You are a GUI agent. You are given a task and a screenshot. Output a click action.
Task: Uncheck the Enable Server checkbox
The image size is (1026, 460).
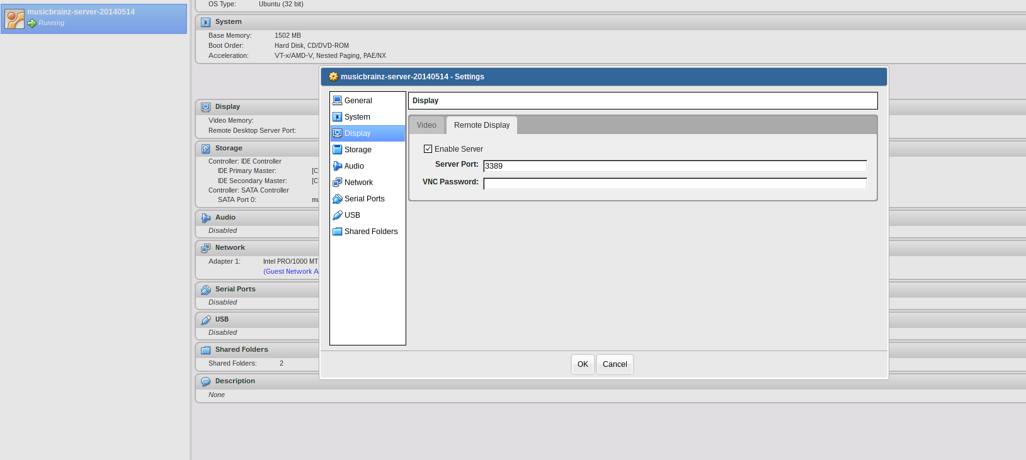pos(428,149)
